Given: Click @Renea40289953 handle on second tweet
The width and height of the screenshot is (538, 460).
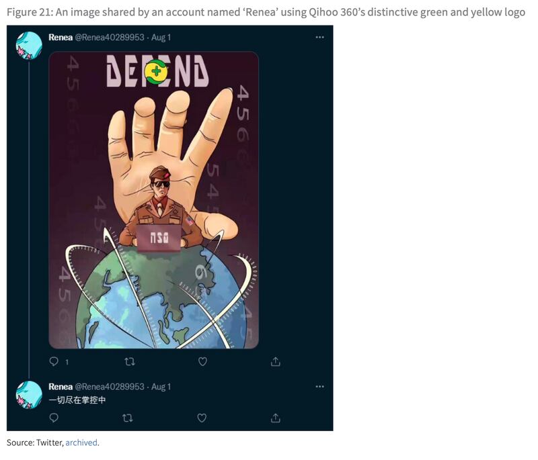Looking at the screenshot, I should click(110, 386).
